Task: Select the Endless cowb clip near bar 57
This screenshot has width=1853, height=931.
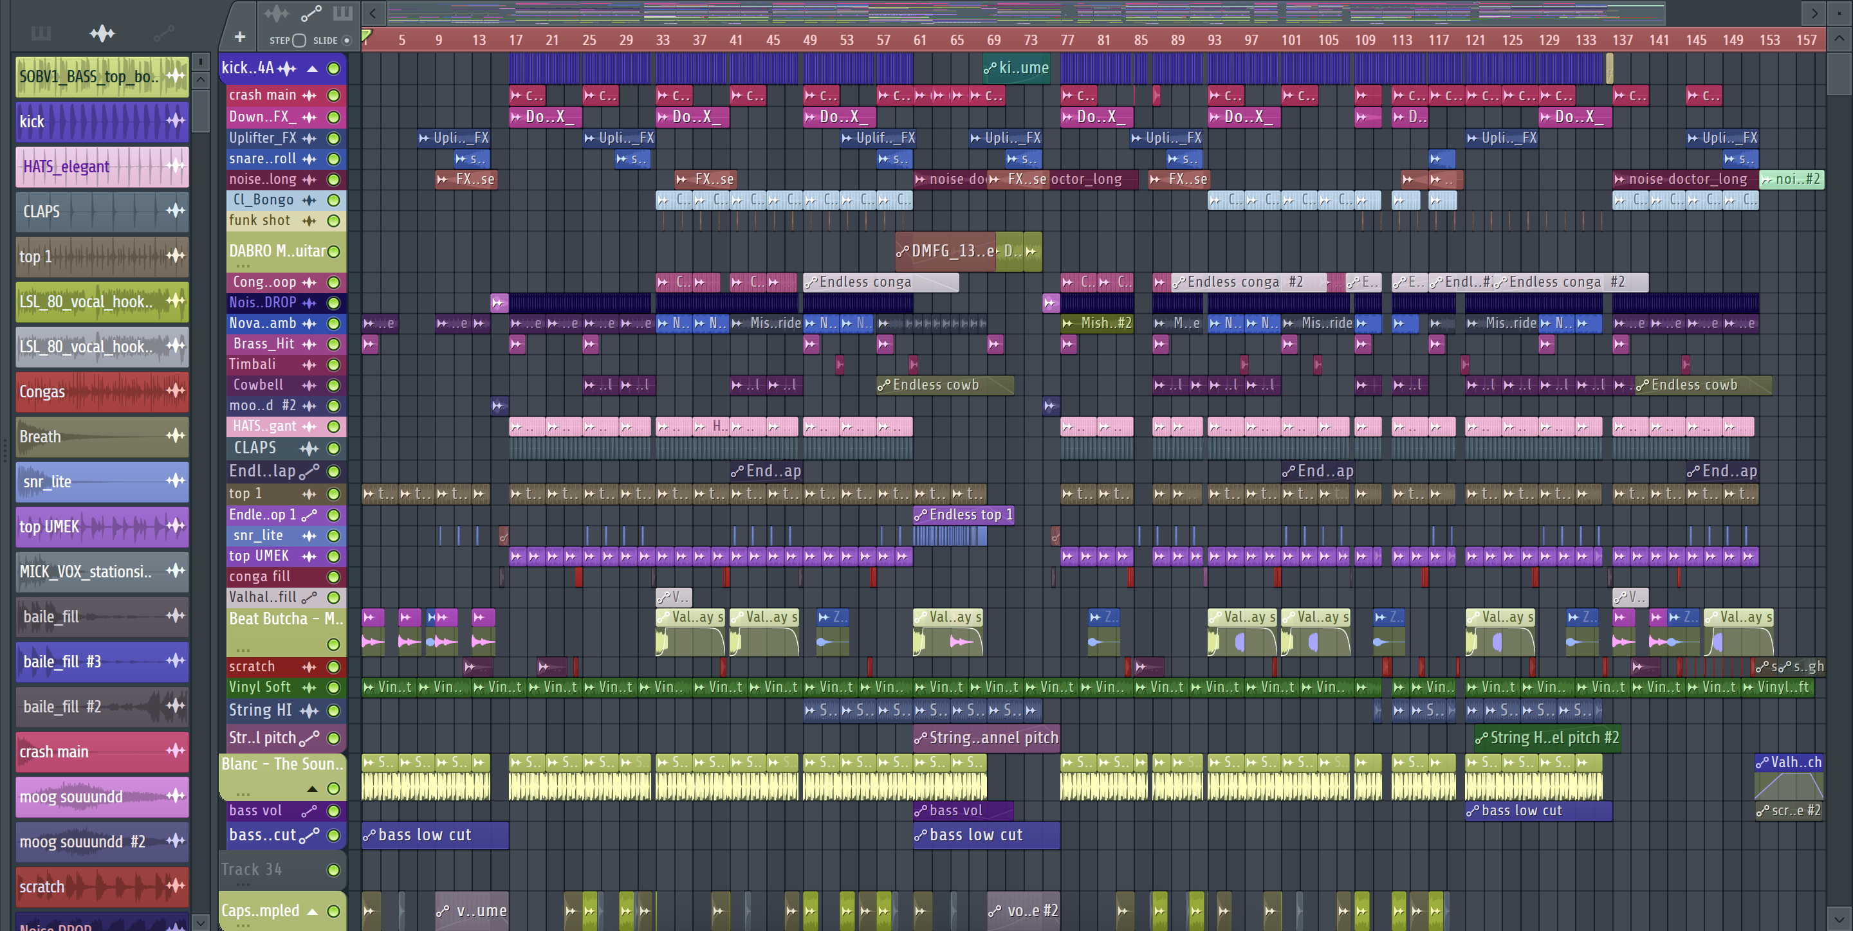Action: pyautogui.click(x=945, y=385)
